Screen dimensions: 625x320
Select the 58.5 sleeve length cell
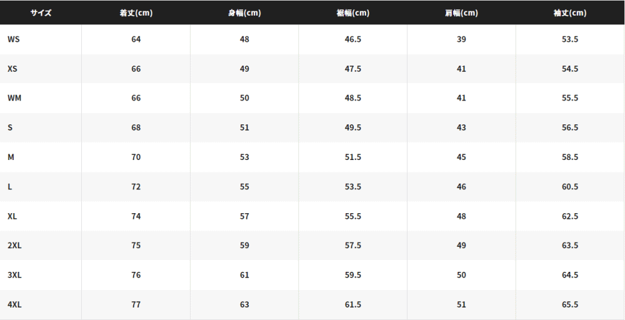coord(569,157)
